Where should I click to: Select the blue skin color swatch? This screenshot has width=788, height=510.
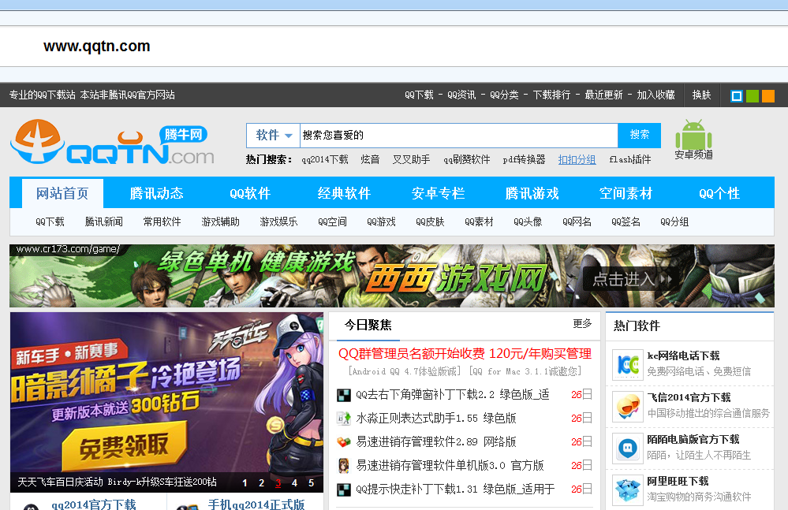[736, 96]
